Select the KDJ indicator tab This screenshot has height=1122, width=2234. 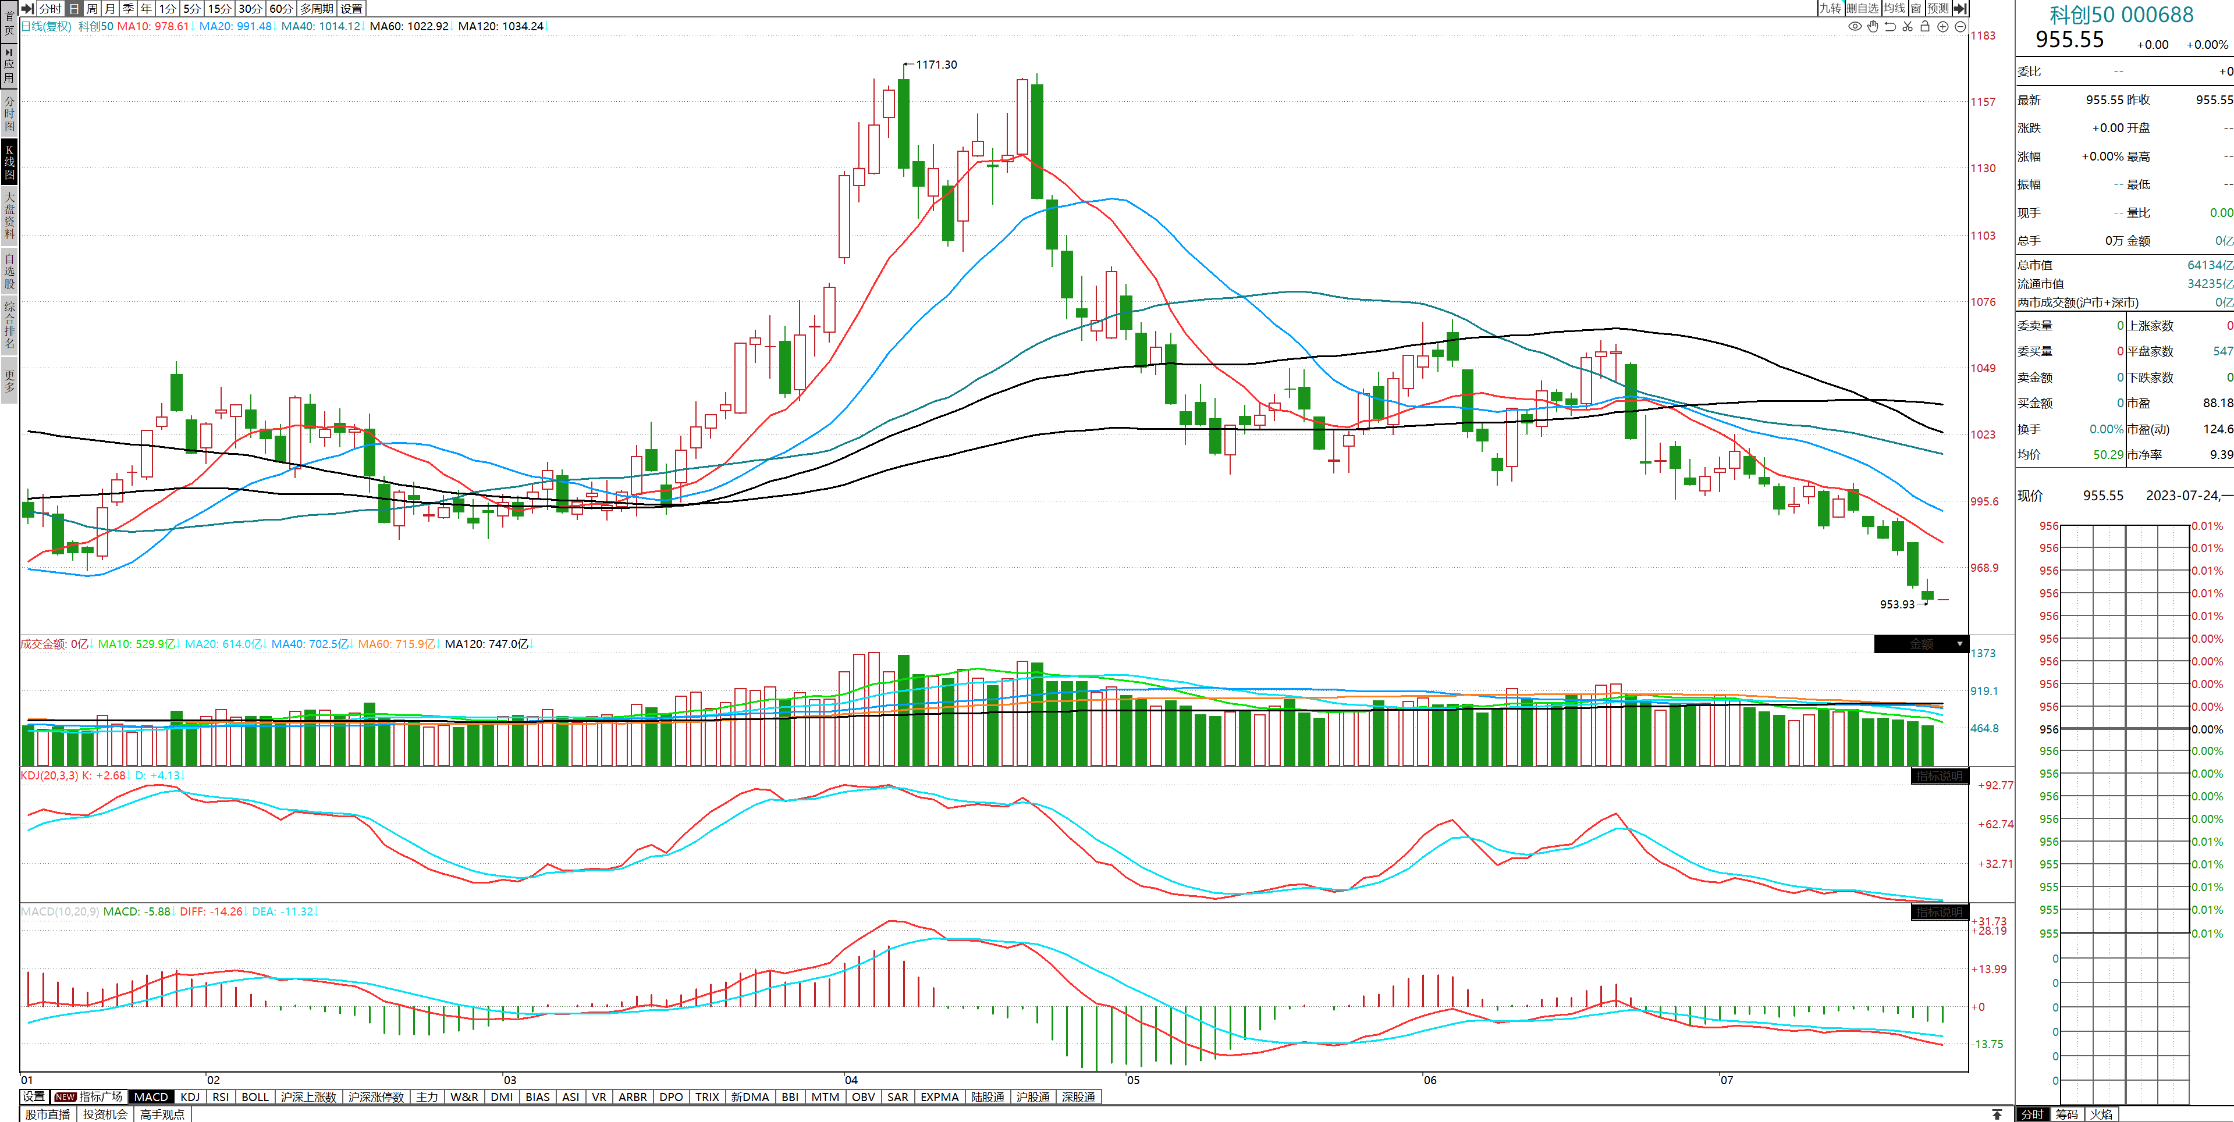tap(190, 1097)
